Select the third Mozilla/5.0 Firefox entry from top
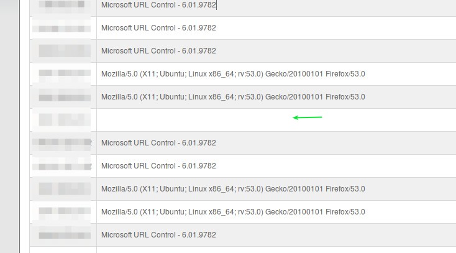The image size is (456, 253). pos(233,189)
